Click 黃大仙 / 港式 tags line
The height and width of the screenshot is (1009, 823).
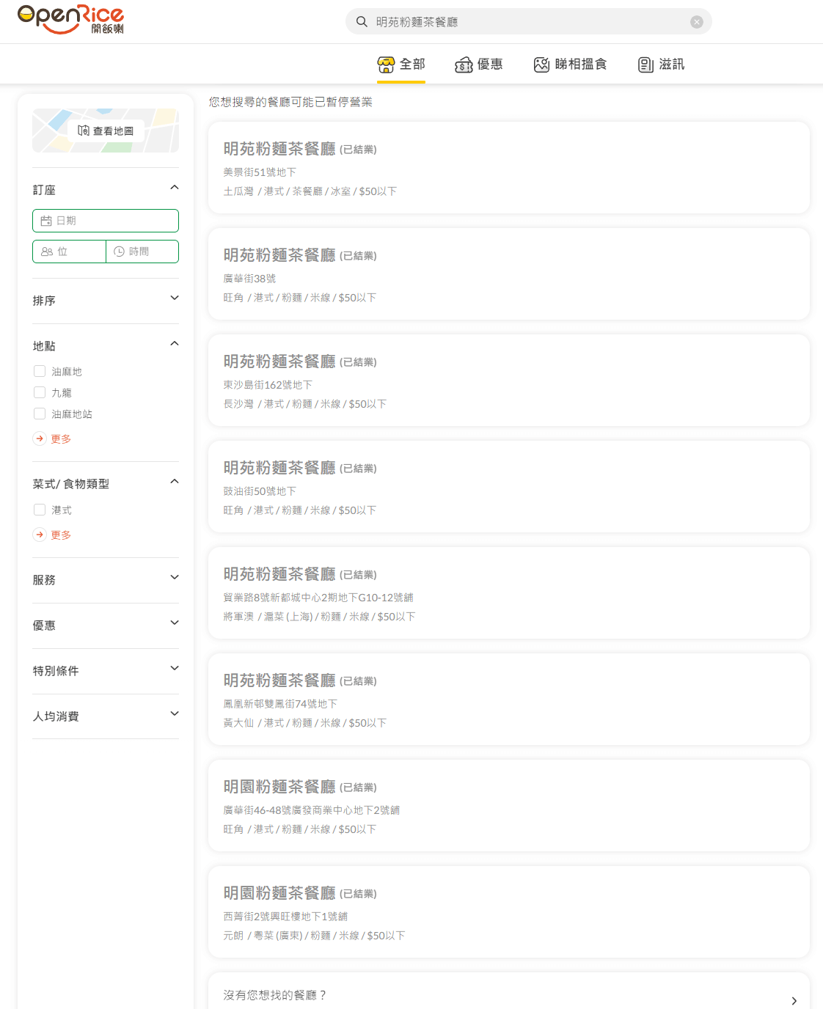click(305, 723)
